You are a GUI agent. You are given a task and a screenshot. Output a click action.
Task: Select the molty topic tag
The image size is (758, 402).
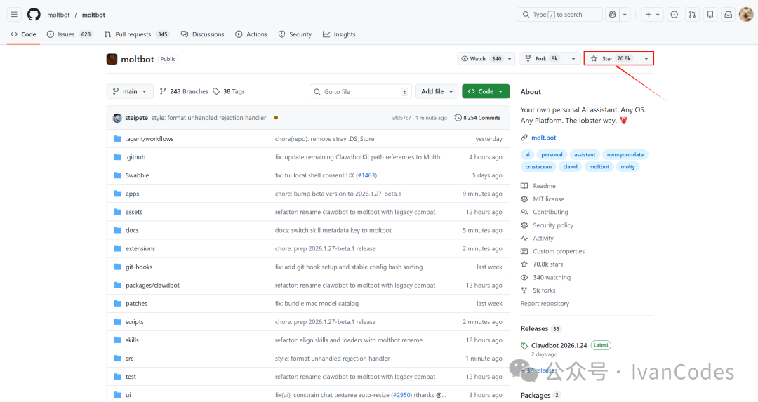coord(627,167)
